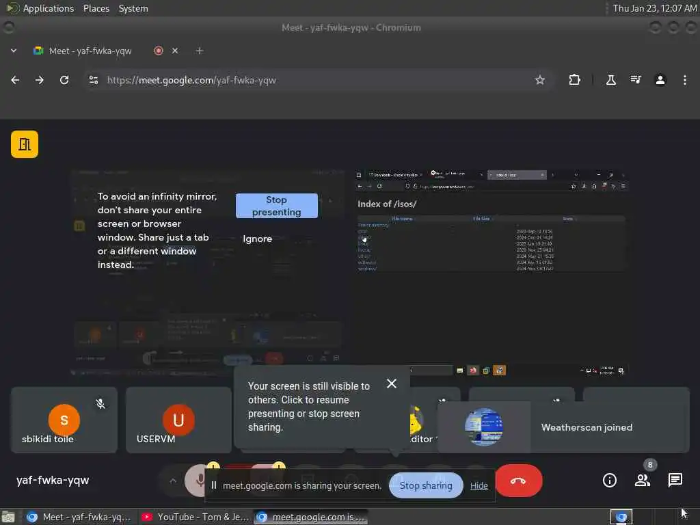Open chat with everyone icon
This screenshot has height=525, width=700.
click(x=675, y=480)
